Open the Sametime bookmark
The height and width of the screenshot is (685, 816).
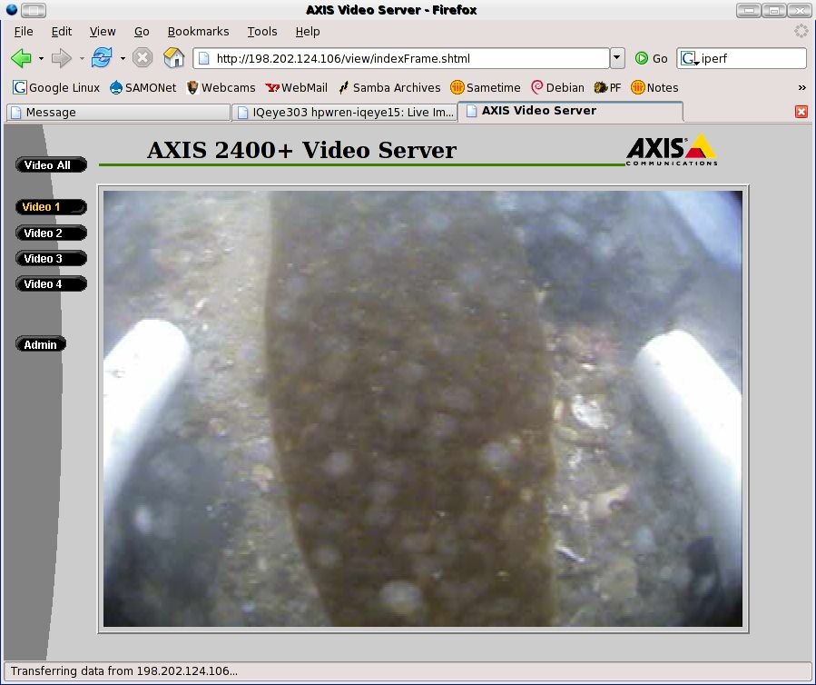click(x=485, y=87)
